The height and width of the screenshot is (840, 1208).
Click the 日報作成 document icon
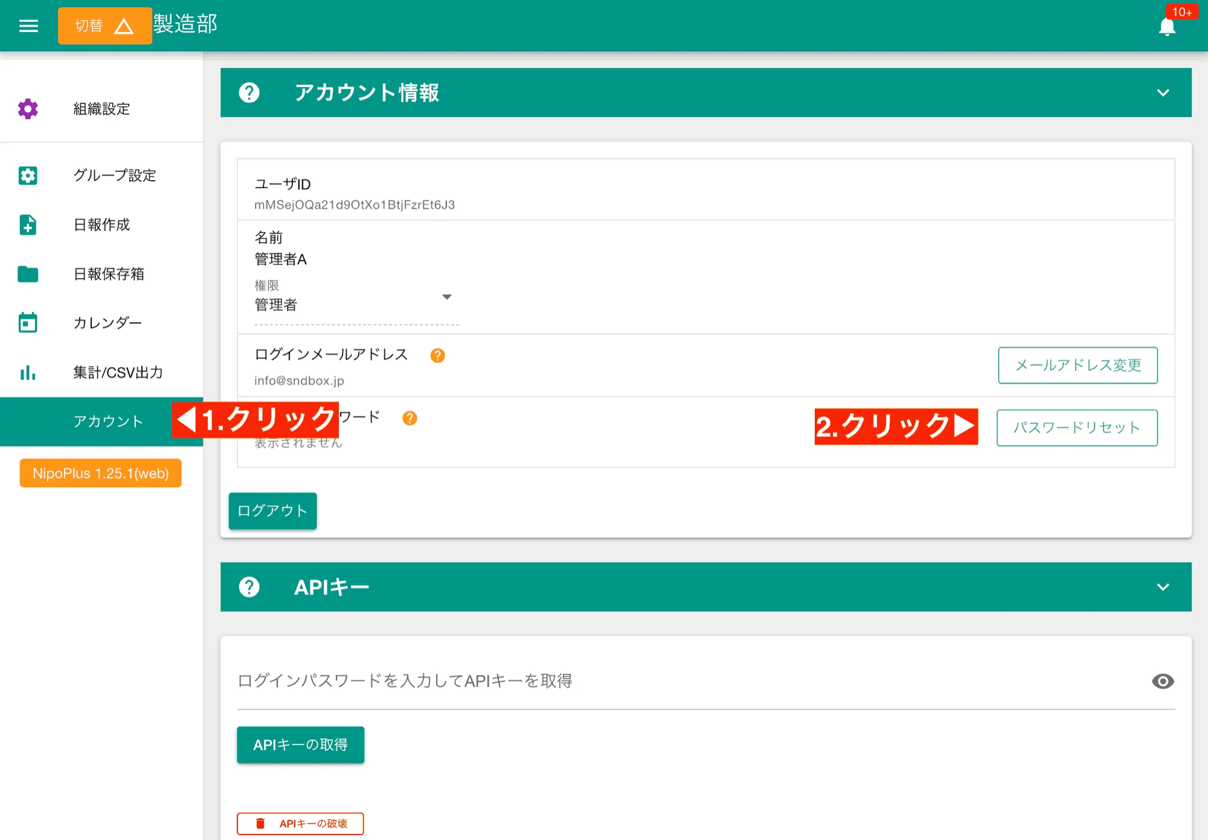[x=28, y=225]
